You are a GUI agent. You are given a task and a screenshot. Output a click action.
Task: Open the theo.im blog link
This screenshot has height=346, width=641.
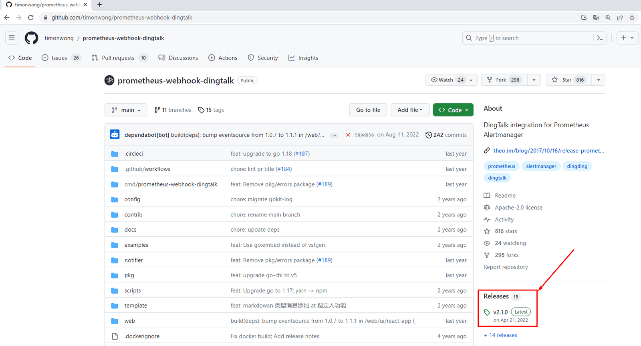coord(548,151)
